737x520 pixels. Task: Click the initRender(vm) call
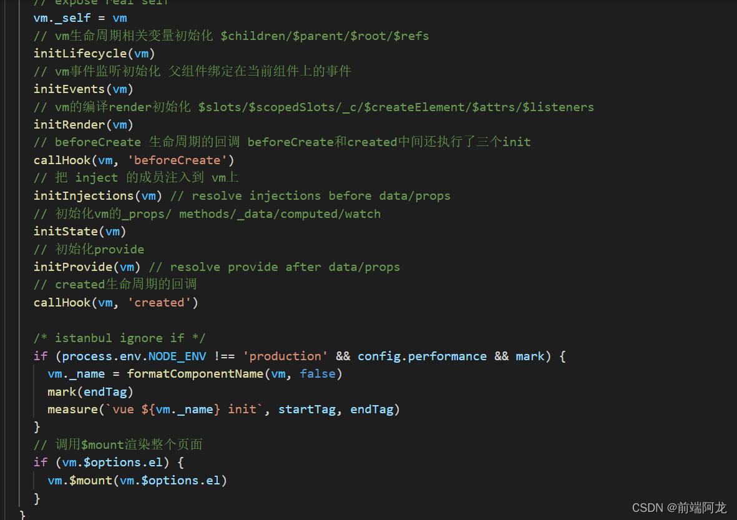coord(83,125)
